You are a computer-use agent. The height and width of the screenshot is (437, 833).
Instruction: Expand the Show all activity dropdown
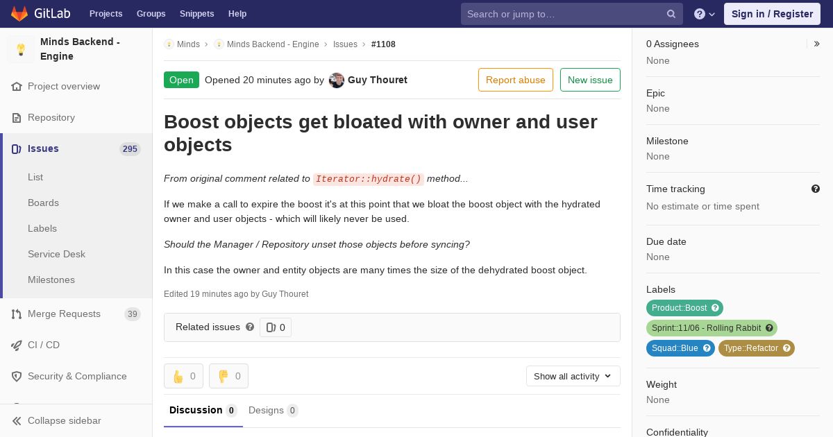573,376
